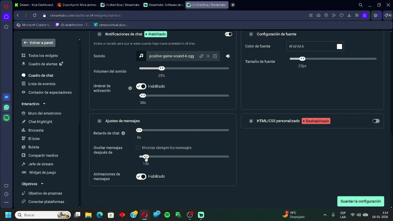Open the white Color de fuente swatch

(339, 46)
